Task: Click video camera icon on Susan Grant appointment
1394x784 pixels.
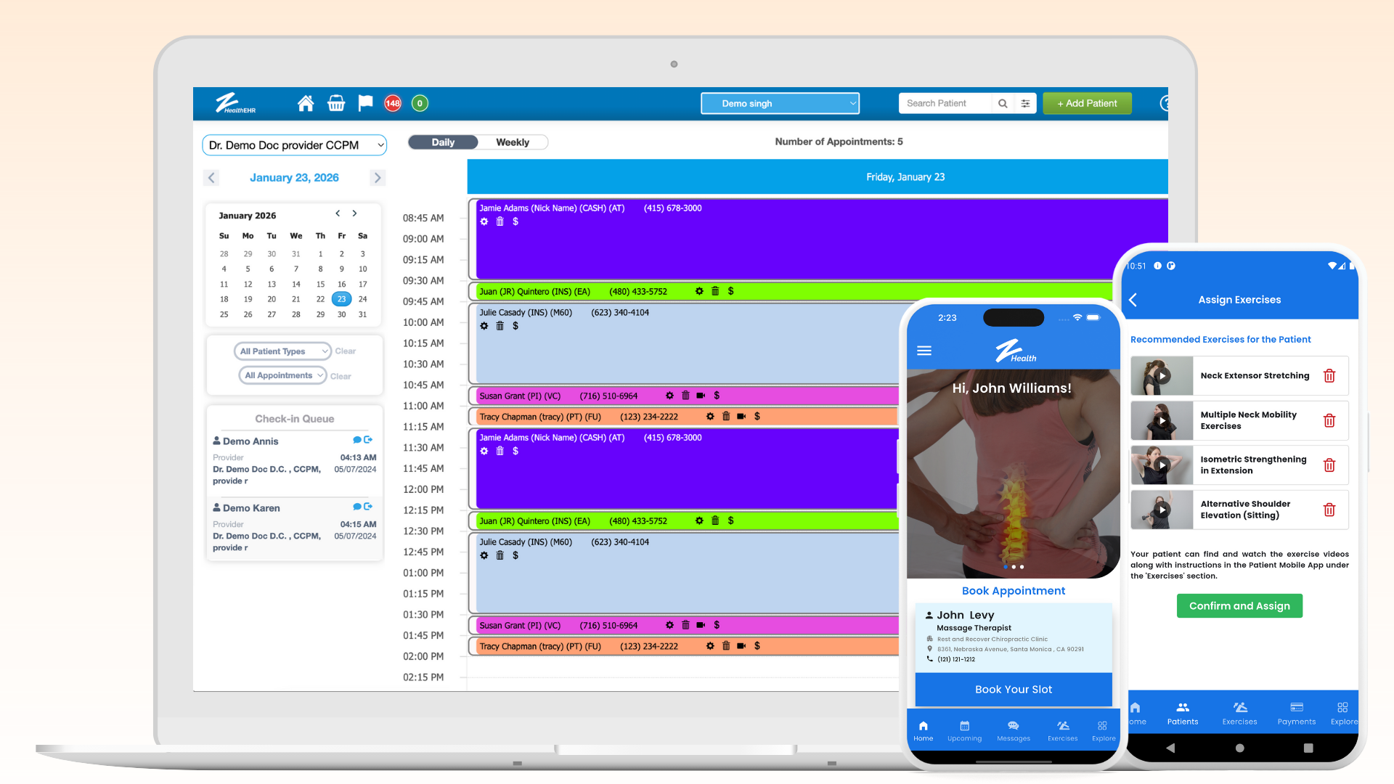Action: (x=701, y=396)
